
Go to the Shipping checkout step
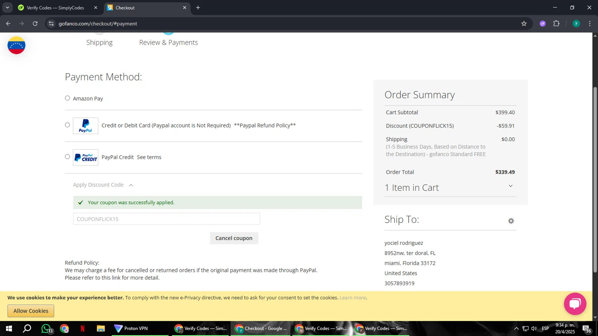click(99, 42)
